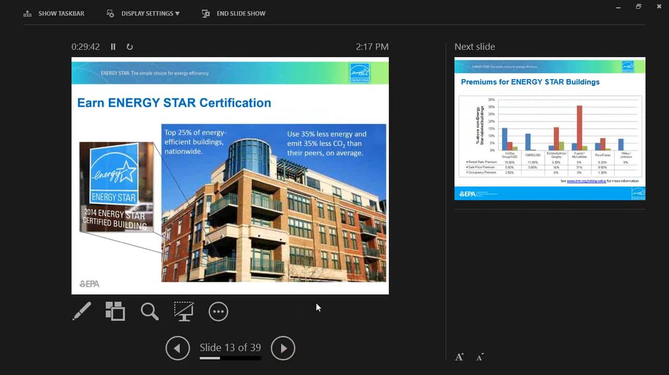Click the Display Settings gear monitor icon

coord(110,14)
